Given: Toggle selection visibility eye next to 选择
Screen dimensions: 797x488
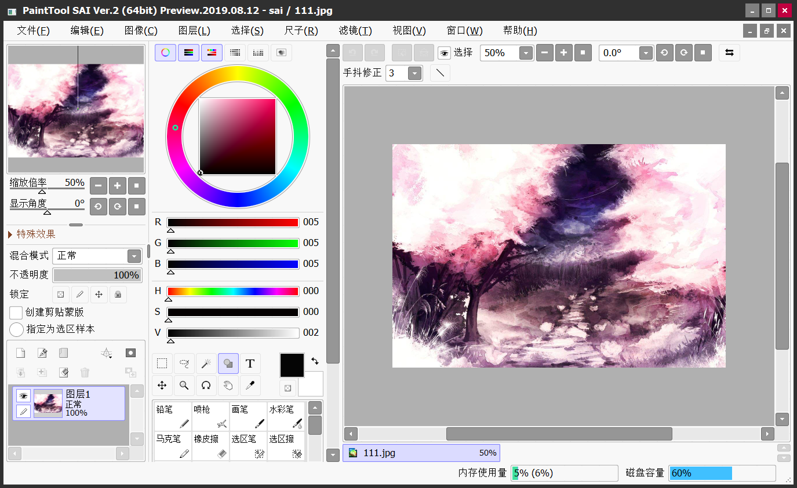Looking at the screenshot, I should pyautogui.click(x=444, y=53).
